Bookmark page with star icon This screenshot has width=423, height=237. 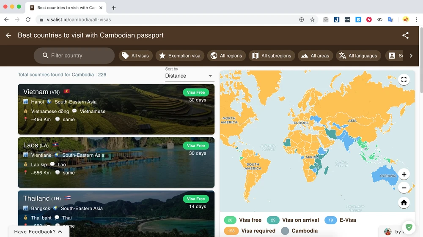(x=312, y=19)
